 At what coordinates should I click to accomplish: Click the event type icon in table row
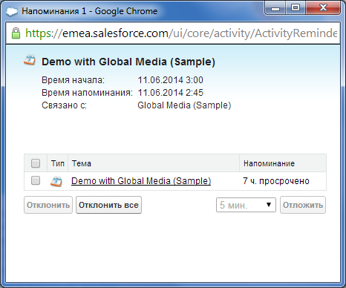(x=56, y=181)
